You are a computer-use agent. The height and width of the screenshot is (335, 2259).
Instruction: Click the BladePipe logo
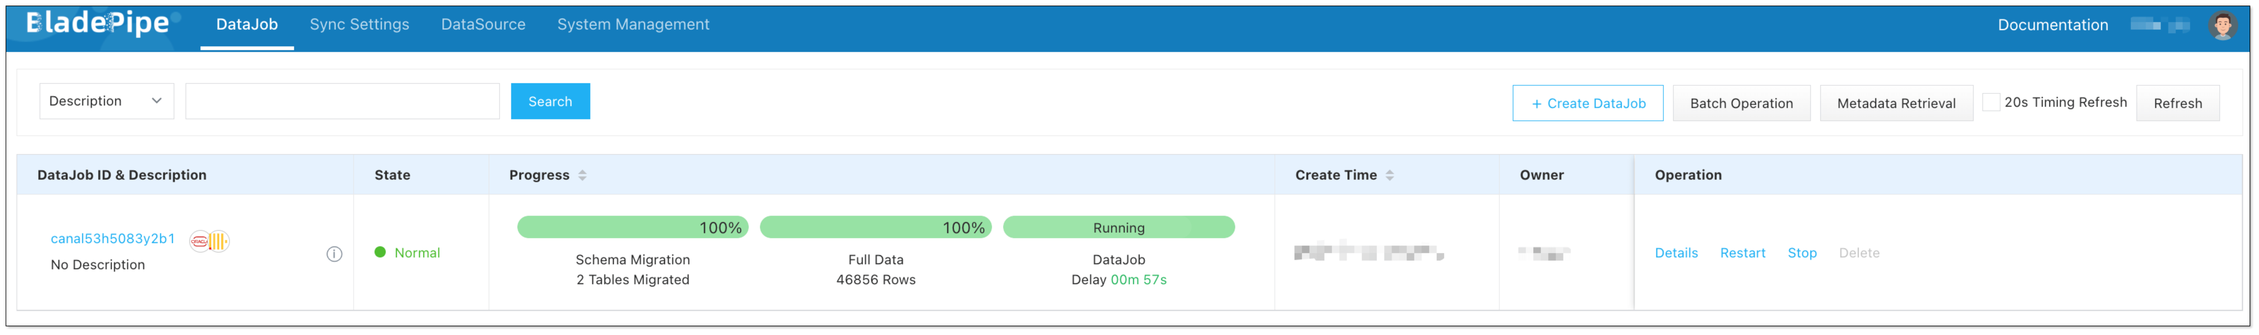pyautogui.click(x=98, y=24)
